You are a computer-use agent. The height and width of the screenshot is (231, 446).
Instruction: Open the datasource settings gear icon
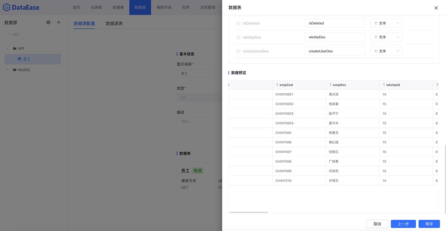(48, 22)
